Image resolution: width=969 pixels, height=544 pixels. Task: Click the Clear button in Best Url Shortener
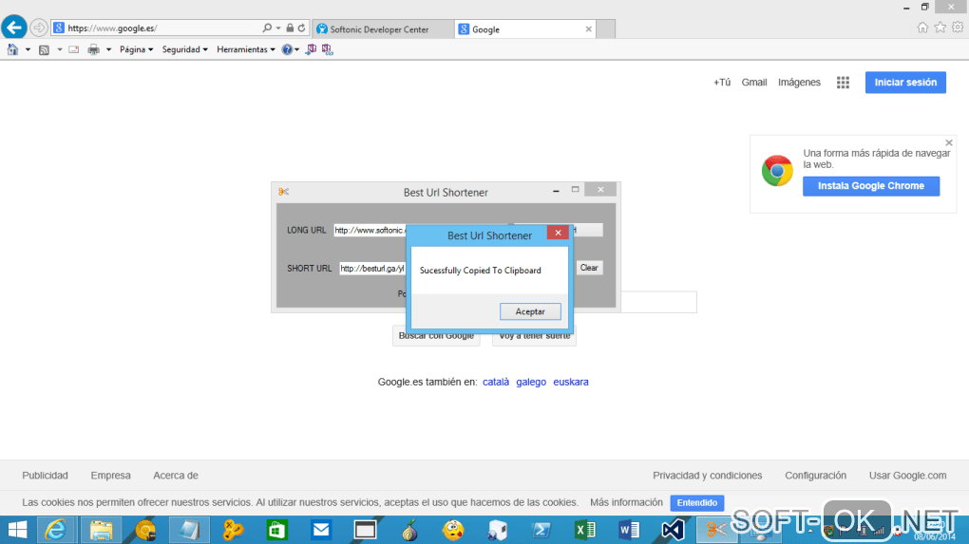pos(589,268)
